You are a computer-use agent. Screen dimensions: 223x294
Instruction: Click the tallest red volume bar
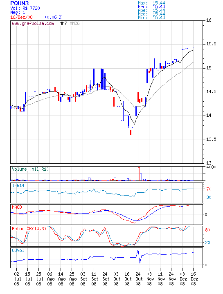[x=139, y=174]
